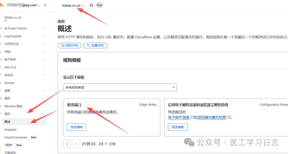Image resolution: width=288 pixels, height=154 pixels.
Task: Open Cloud Connector Beta menu item
Action: [x=16, y=138]
